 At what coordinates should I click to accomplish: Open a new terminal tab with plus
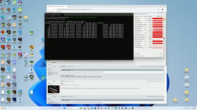(66, 15)
